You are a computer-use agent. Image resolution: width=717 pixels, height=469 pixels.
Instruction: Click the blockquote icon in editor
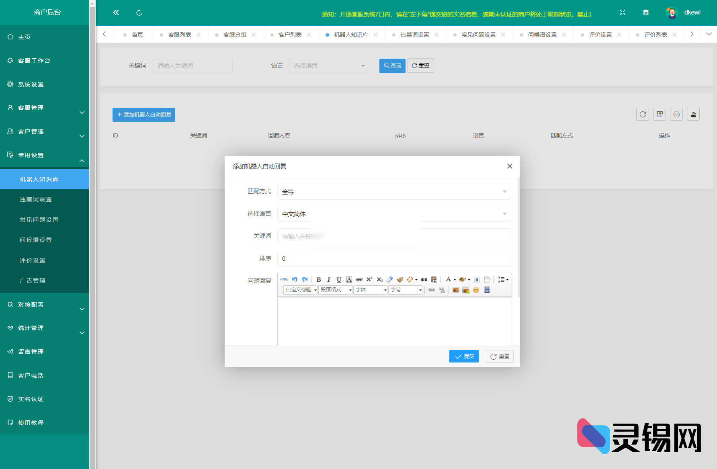424,280
